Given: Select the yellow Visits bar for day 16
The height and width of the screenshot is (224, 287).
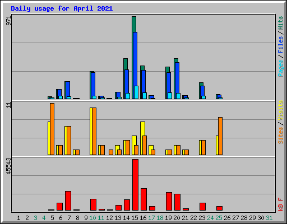Looking at the screenshot, I should pyautogui.click(x=142, y=129).
